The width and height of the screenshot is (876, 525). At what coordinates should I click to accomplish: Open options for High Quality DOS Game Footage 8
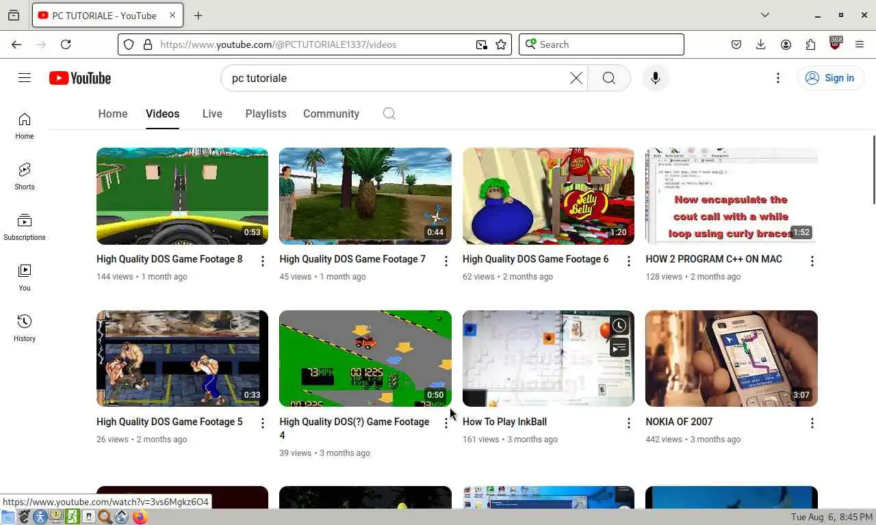pyautogui.click(x=263, y=261)
